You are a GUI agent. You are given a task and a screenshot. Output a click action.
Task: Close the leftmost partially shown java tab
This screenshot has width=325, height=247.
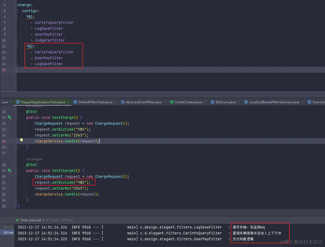[x=10, y=102]
